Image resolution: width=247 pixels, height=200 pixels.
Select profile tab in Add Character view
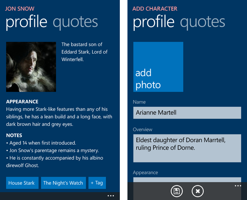click(154, 22)
